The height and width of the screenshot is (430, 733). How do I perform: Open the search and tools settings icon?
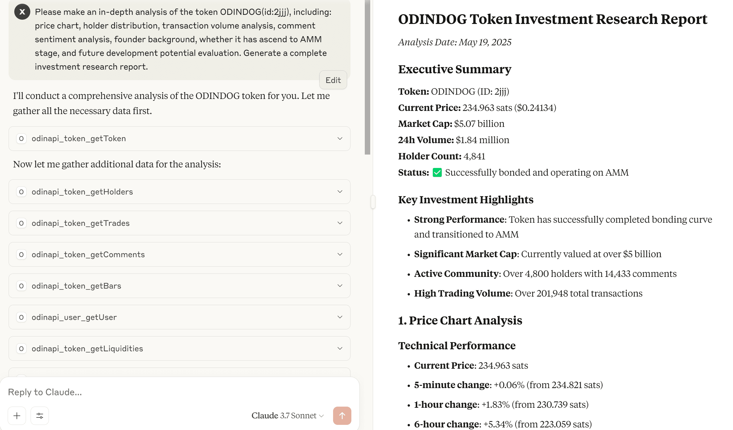pos(39,416)
